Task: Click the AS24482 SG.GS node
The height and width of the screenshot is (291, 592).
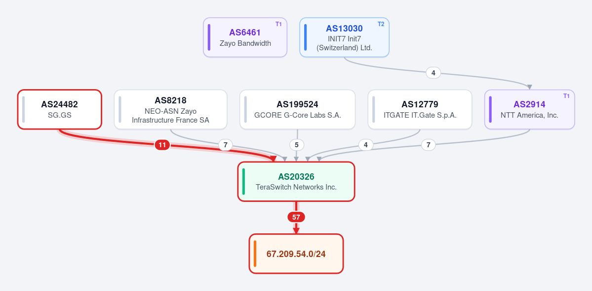Action: [x=60, y=109]
